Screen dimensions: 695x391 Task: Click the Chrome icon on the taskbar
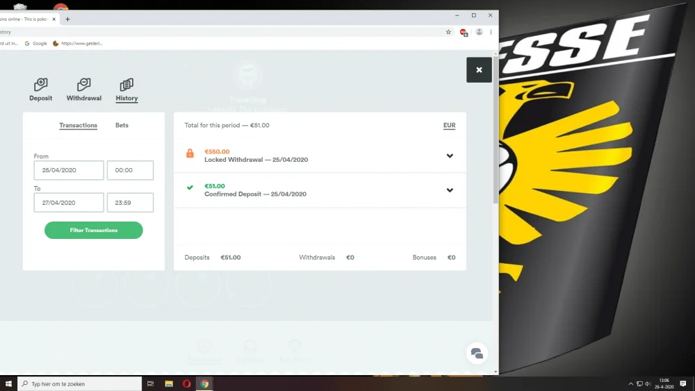point(204,383)
